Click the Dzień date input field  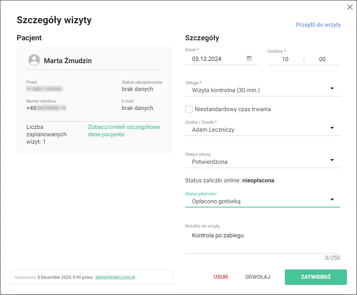pyautogui.click(x=217, y=59)
